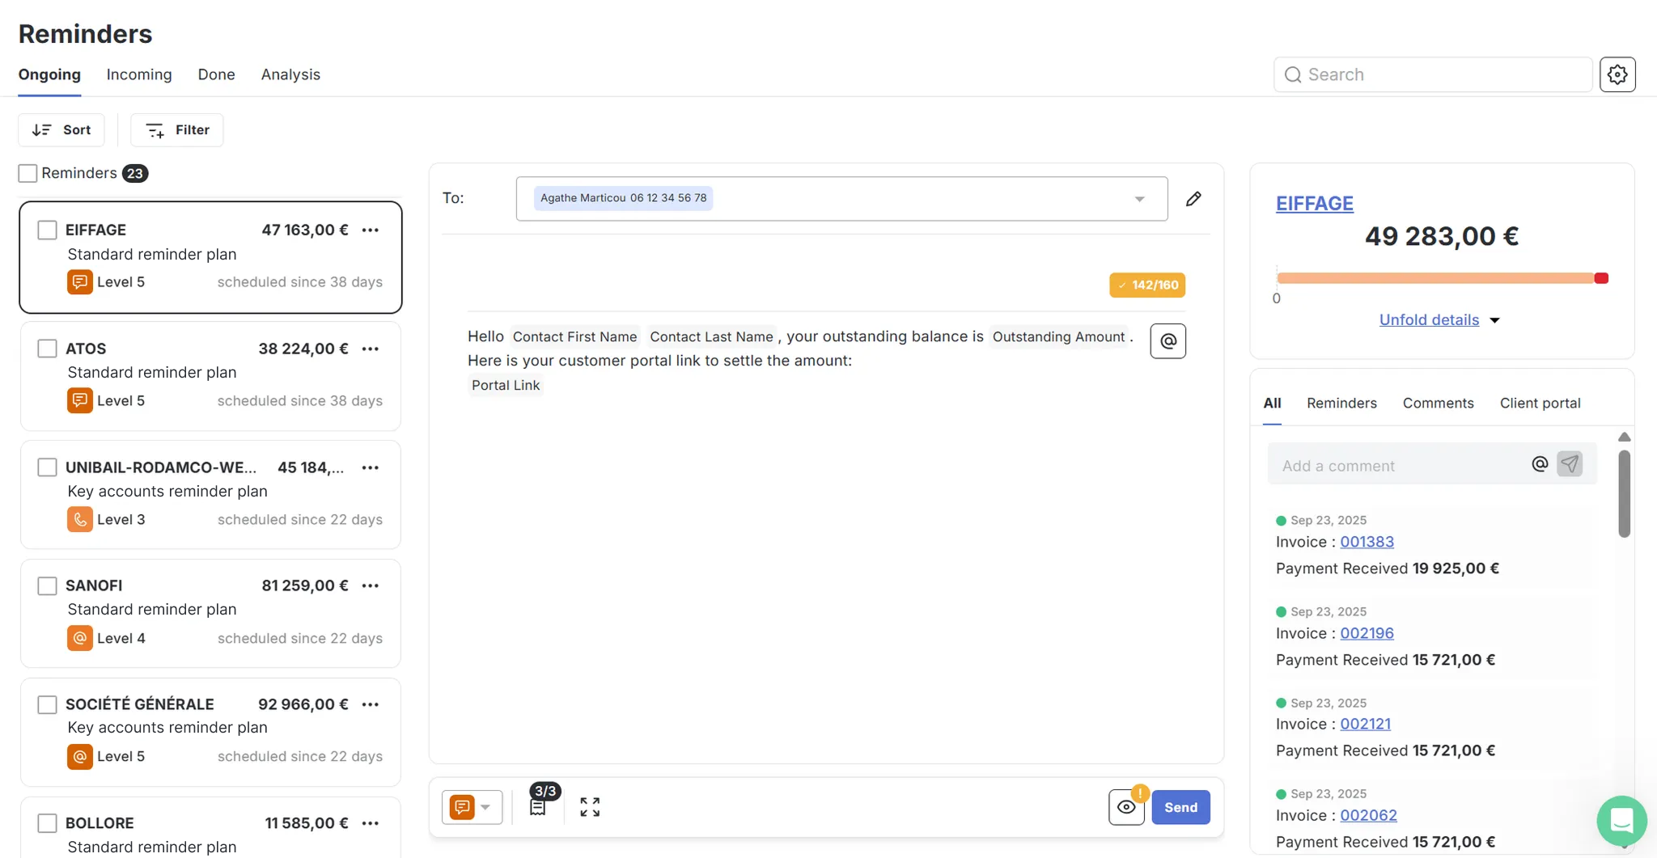Open the settings gear next to Search
The height and width of the screenshot is (858, 1657).
pos(1617,74)
